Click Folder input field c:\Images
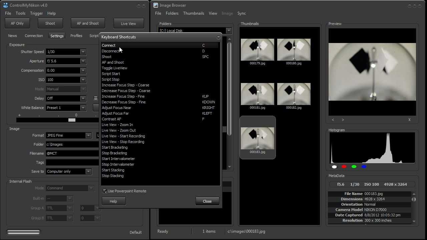Screen dimensions: 427x240 (72, 144)
